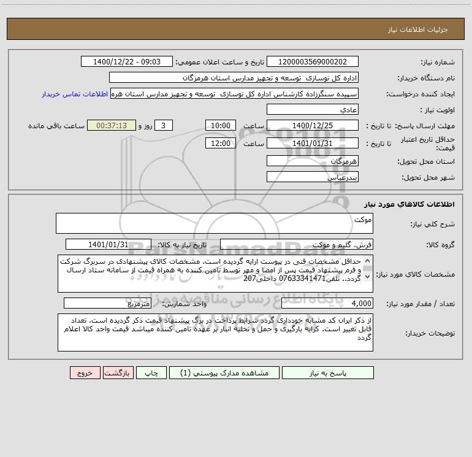Select the شماره نیاز number field
Screen dimensions: 472x457
[x=313, y=62]
